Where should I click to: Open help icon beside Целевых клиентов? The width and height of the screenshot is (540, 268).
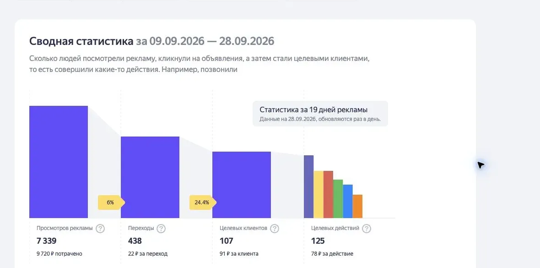275,228
